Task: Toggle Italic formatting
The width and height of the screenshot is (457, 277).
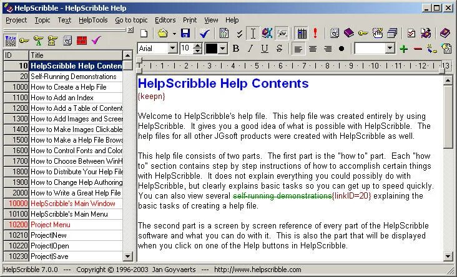Action: coord(250,49)
